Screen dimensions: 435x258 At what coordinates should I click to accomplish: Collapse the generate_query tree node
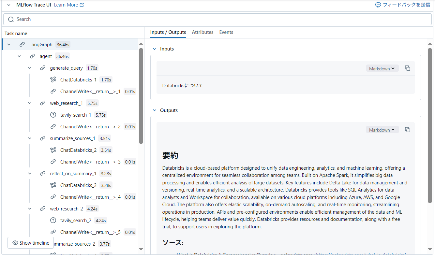click(x=30, y=68)
